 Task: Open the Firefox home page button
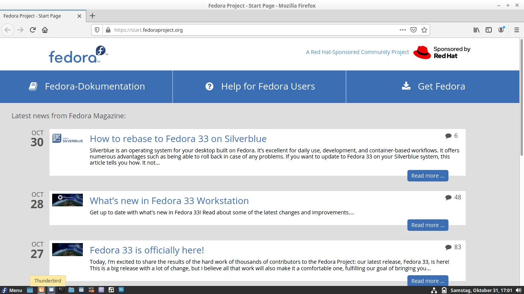coord(45,30)
